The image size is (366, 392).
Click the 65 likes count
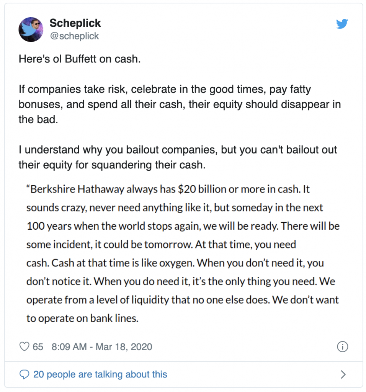coord(38,347)
